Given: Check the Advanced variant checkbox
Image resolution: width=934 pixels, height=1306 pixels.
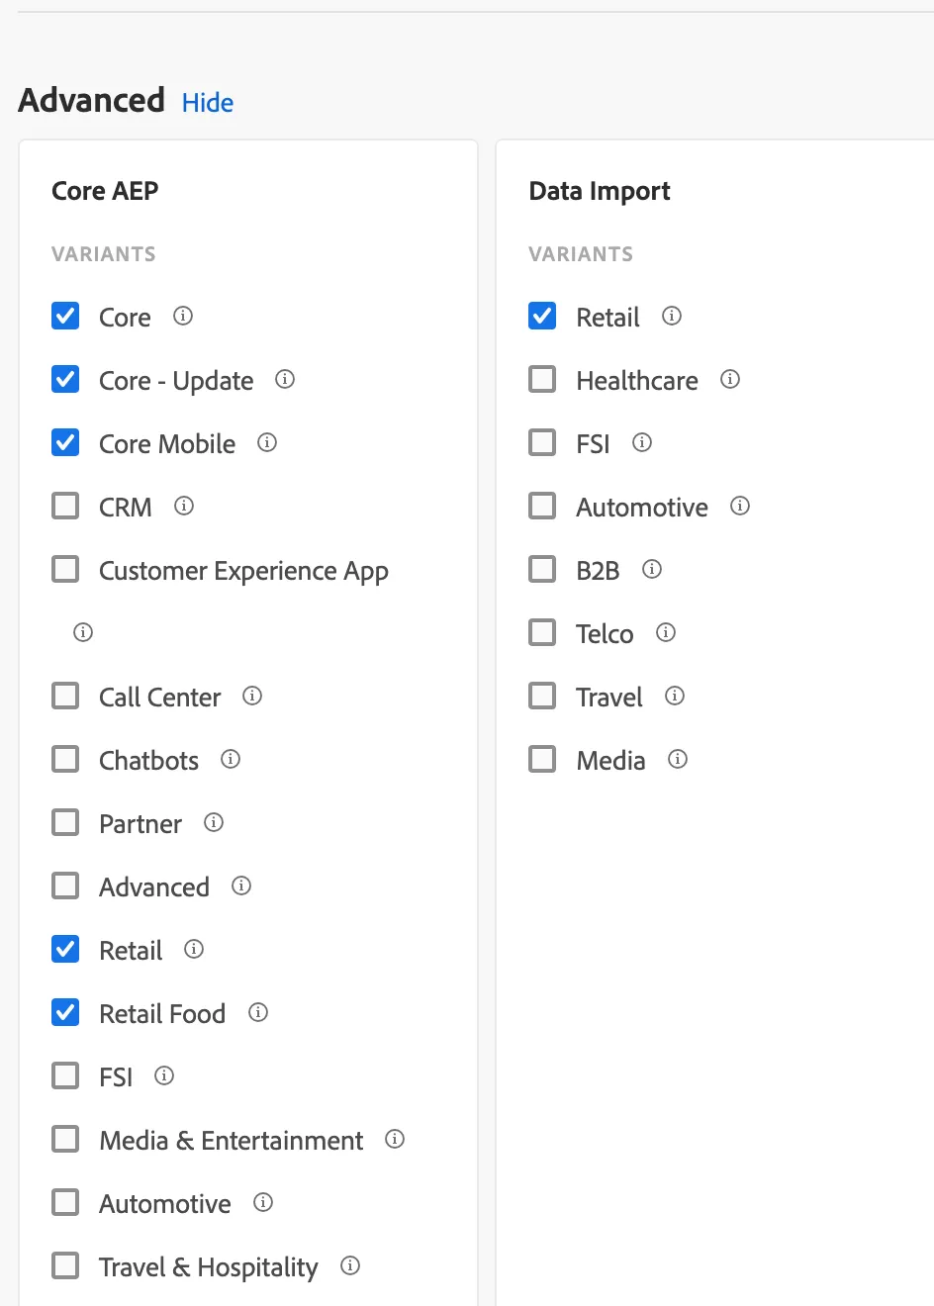Looking at the screenshot, I should (65, 886).
